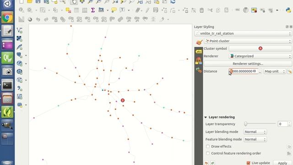The image size is (293, 165).
Task: Open the Labels tab in Layer Styling
Action: [199, 51]
